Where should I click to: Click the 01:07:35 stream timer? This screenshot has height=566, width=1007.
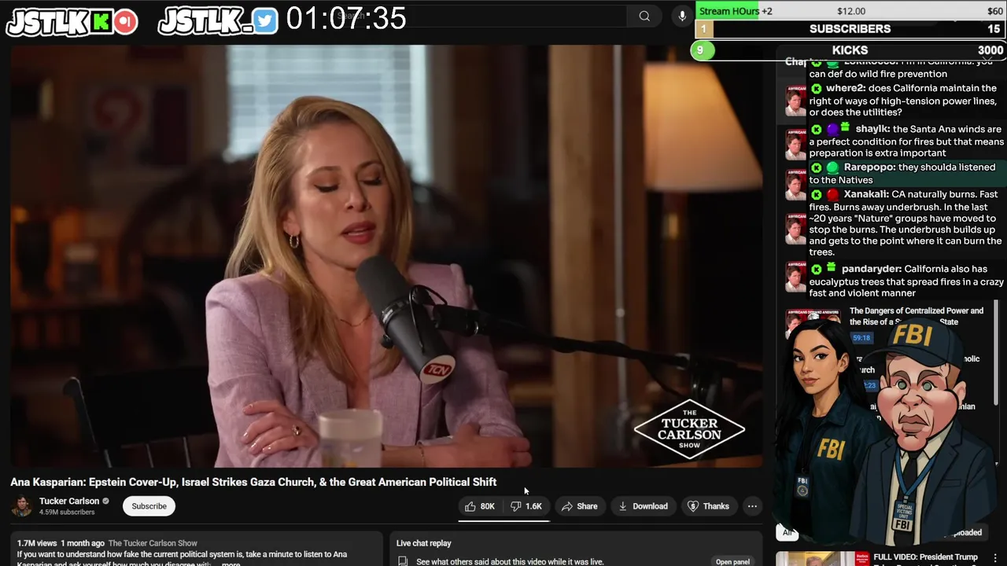click(346, 18)
